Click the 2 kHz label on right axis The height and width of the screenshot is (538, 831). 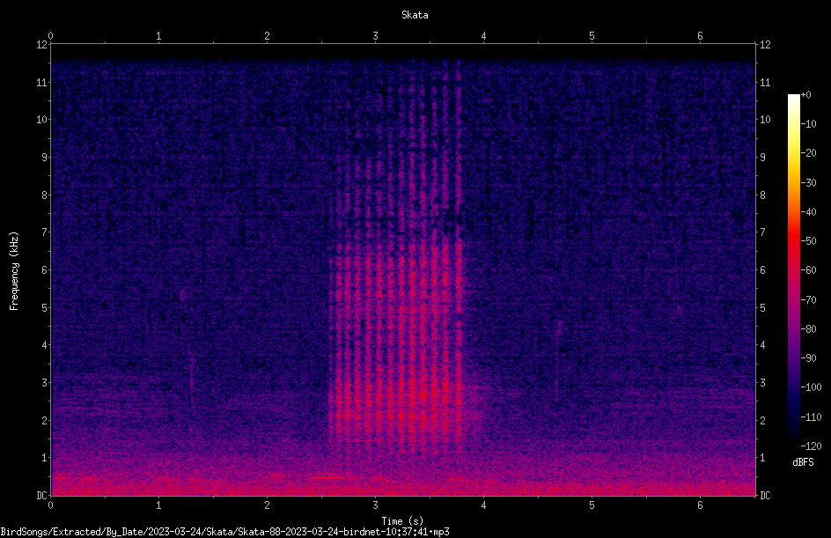(x=762, y=420)
